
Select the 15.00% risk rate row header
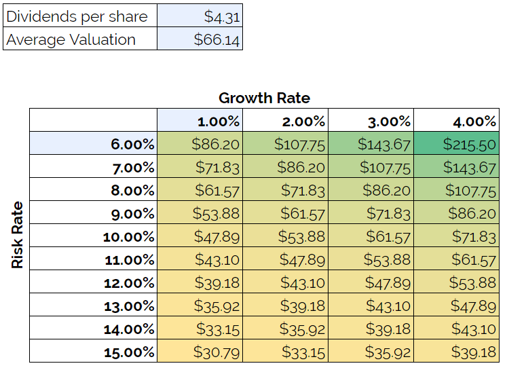pyautogui.click(x=93, y=352)
